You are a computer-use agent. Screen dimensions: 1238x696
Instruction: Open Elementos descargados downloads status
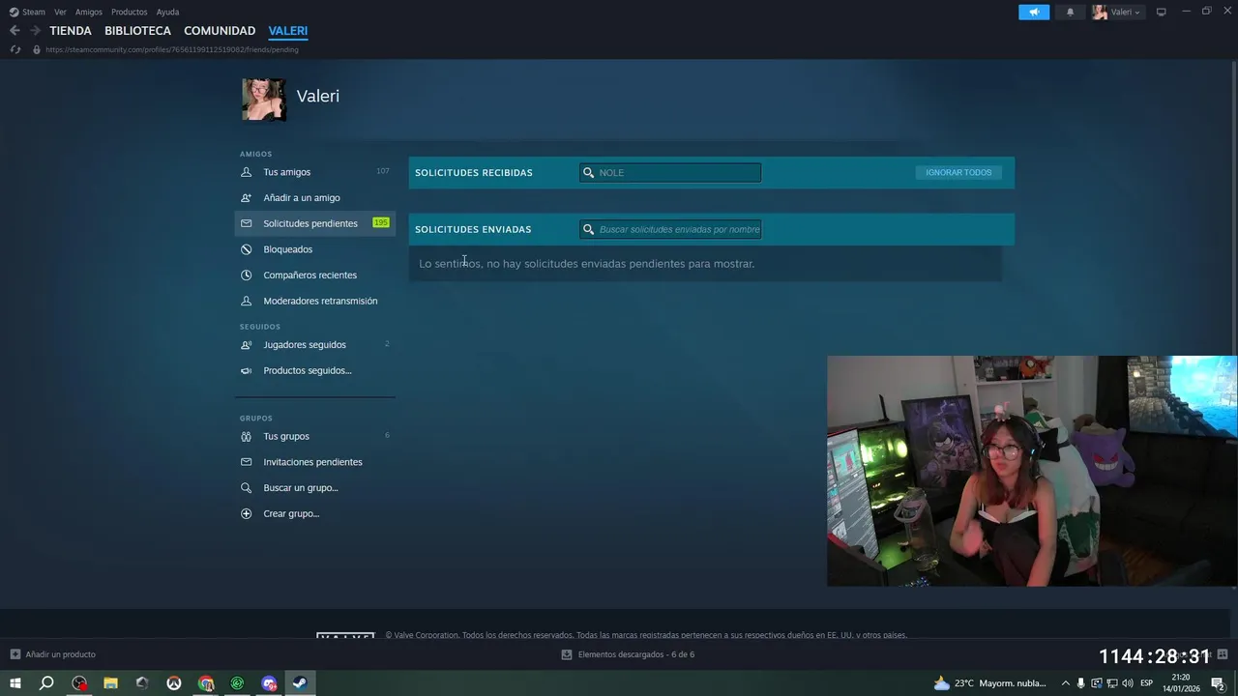(628, 654)
